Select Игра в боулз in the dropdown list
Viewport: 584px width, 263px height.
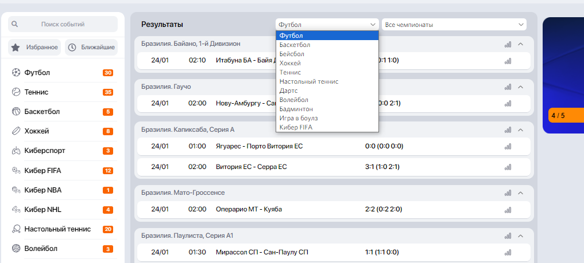(x=327, y=118)
